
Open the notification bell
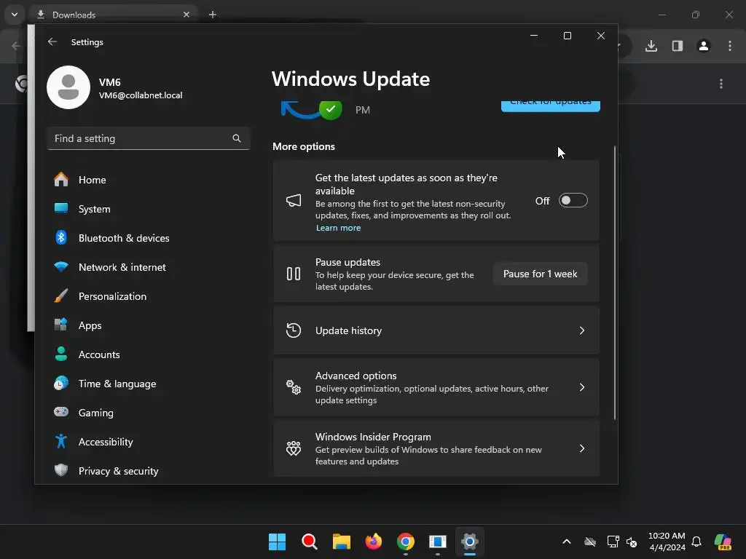click(x=696, y=542)
